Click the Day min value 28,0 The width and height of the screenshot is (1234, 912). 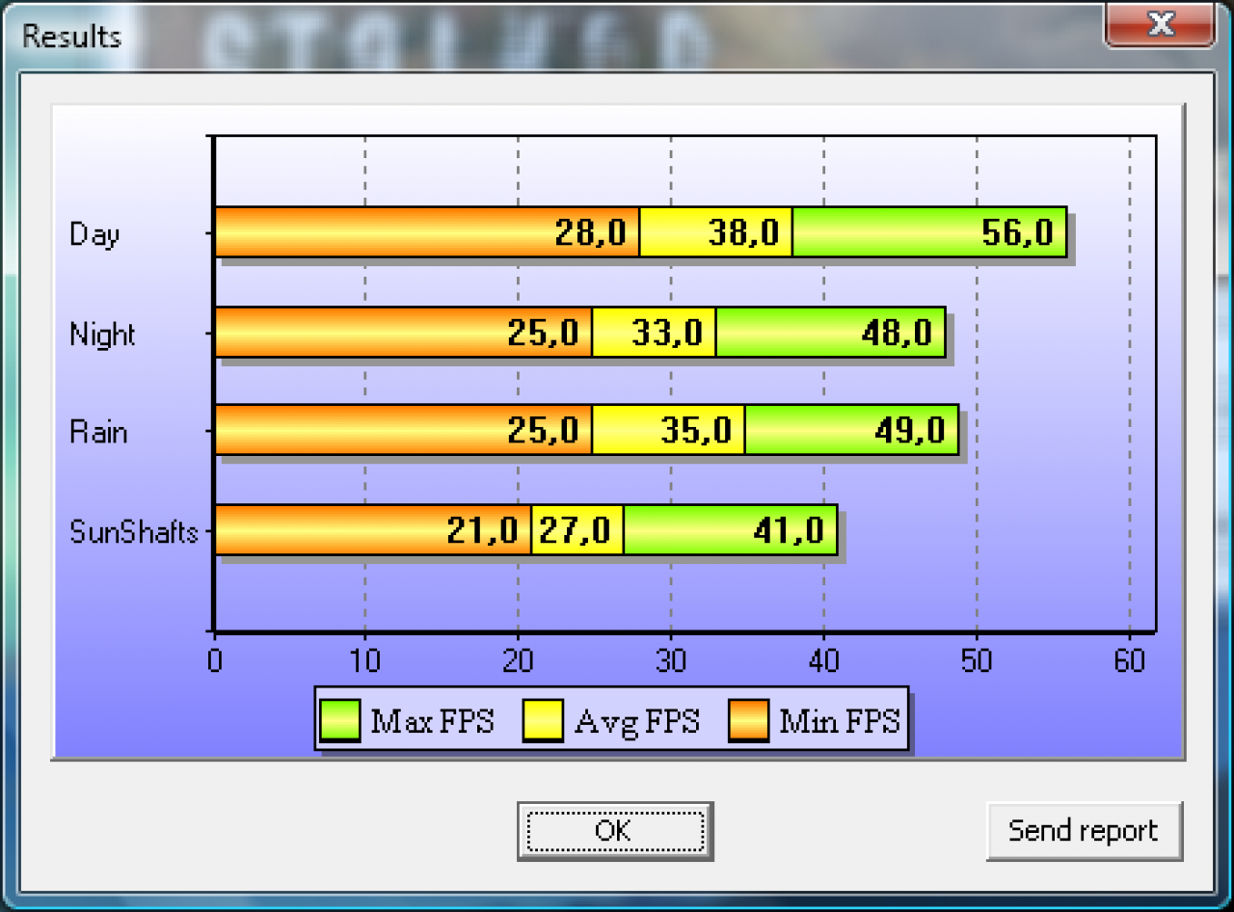591,232
